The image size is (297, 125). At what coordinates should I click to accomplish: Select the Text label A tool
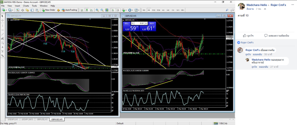[2, 47]
